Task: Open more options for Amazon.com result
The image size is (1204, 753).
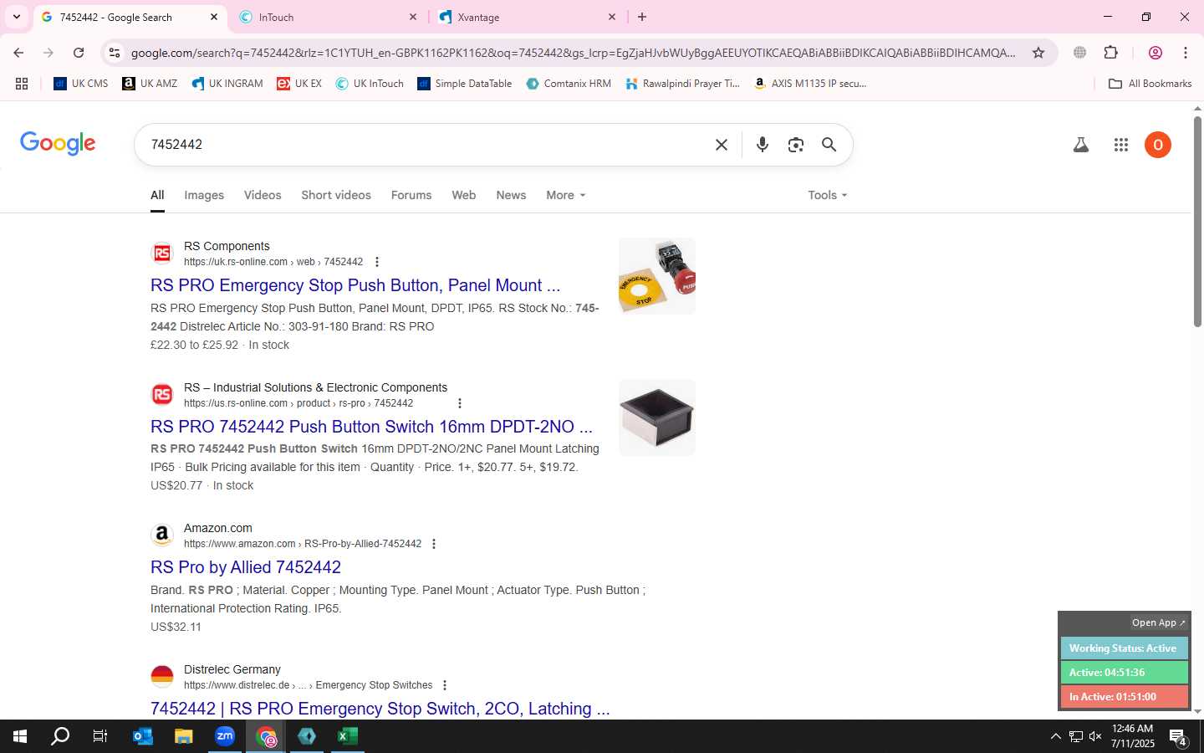Action: click(x=434, y=544)
